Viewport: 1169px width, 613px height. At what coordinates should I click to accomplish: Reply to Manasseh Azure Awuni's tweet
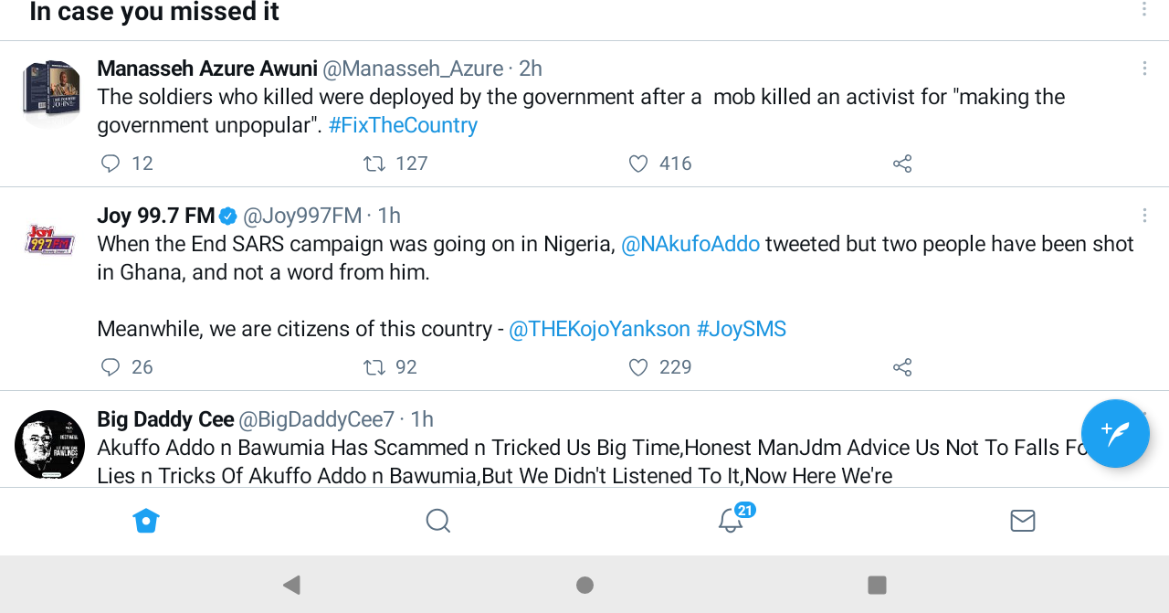(111, 164)
